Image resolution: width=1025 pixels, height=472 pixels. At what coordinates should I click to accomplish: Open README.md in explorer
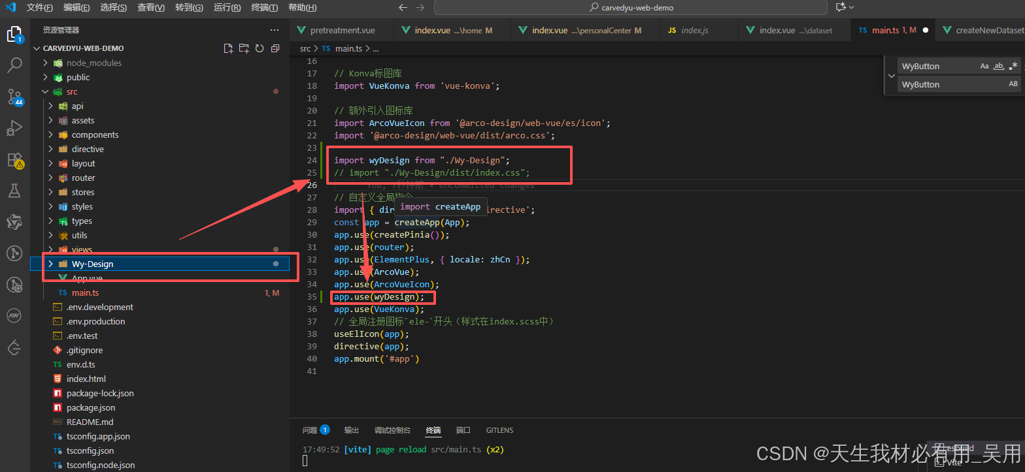(90, 422)
